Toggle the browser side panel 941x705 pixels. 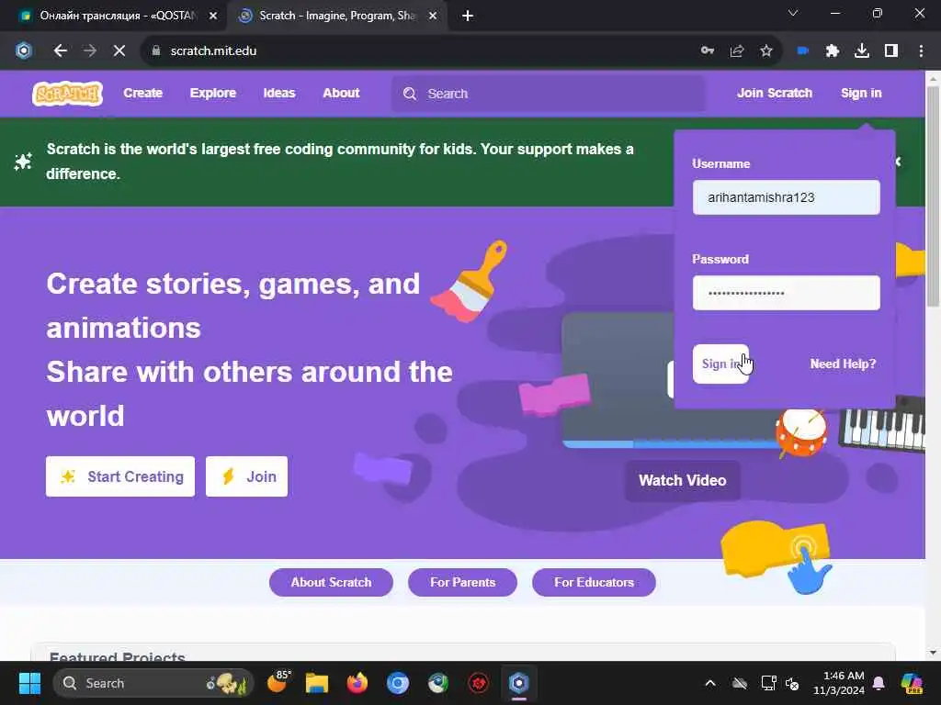[891, 51]
